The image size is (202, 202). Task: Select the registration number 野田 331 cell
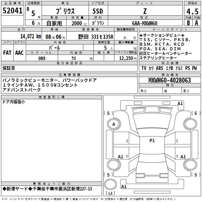[90, 36]
